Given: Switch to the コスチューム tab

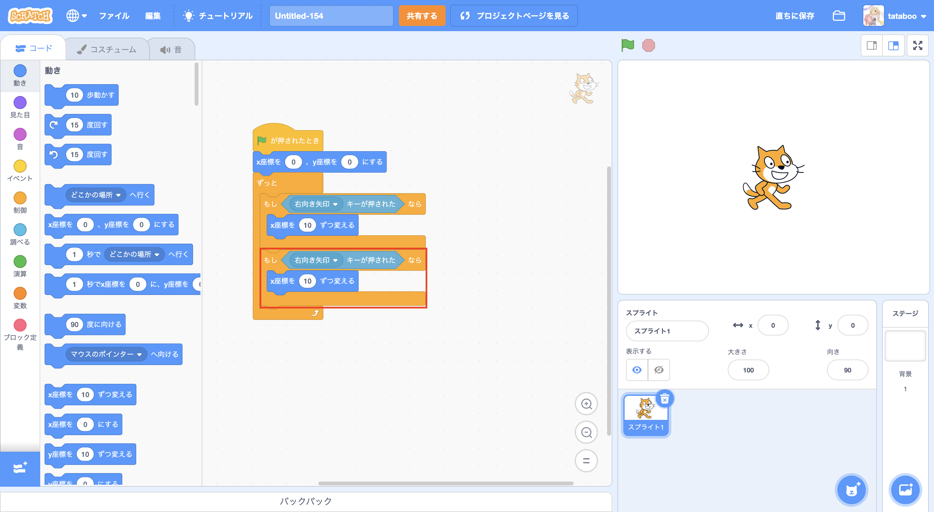Looking at the screenshot, I should pyautogui.click(x=107, y=49).
